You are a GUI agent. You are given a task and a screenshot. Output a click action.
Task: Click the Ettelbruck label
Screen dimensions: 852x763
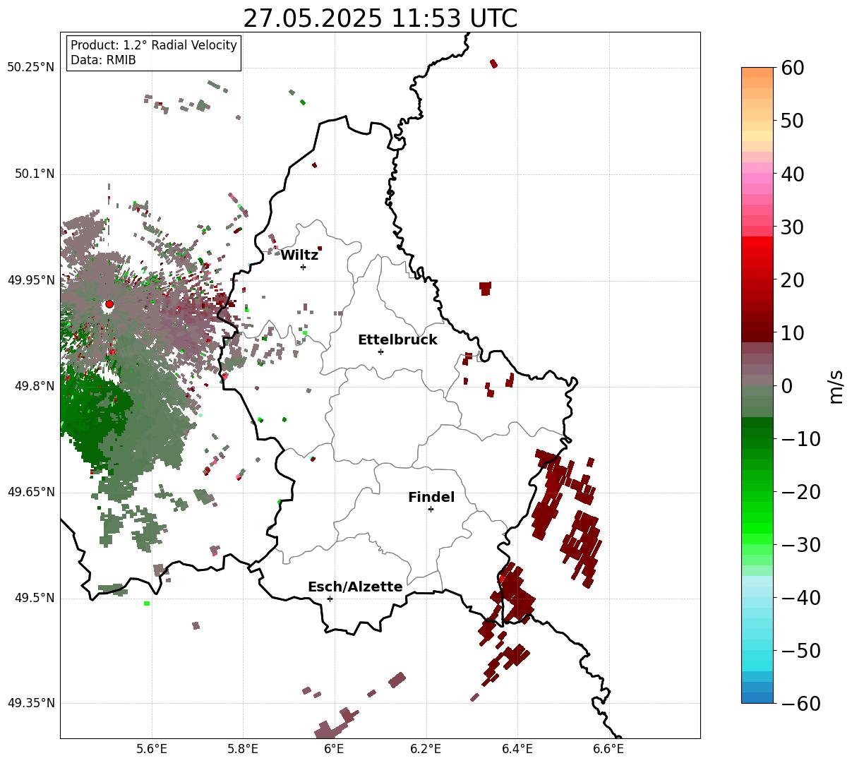(x=397, y=340)
